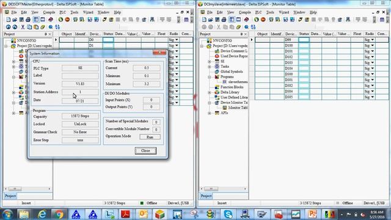This screenshot has width=391, height=220.
Task: Collapse Programs node in right project tree
Action: click(x=210, y=77)
